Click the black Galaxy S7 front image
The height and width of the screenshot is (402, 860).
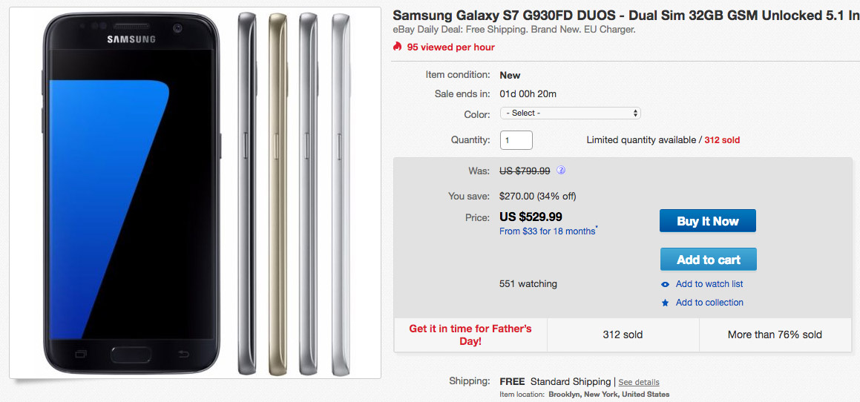click(132, 193)
